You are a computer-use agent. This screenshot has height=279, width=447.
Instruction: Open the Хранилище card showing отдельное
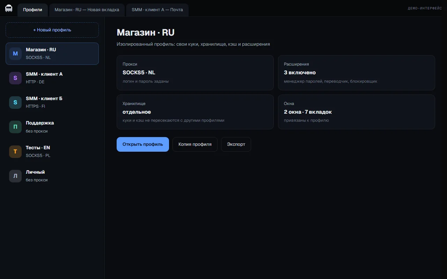point(195,112)
